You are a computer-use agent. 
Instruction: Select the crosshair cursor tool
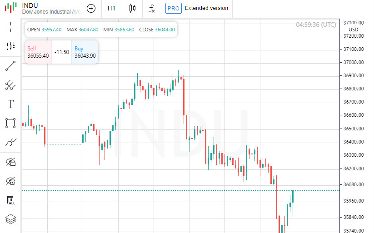[10, 27]
